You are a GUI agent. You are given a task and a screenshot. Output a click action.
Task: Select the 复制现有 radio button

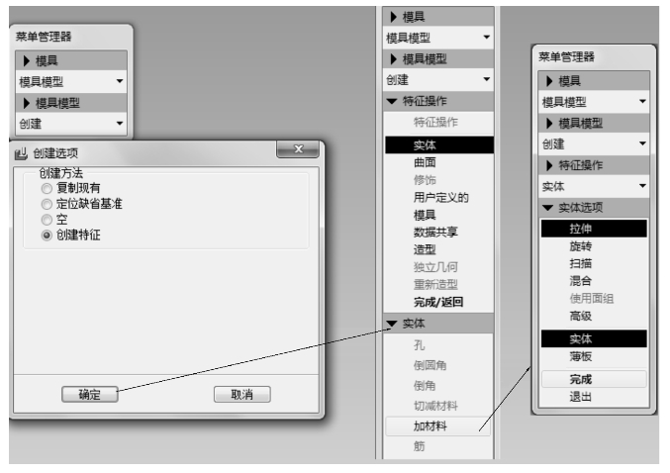(x=47, y=188)
